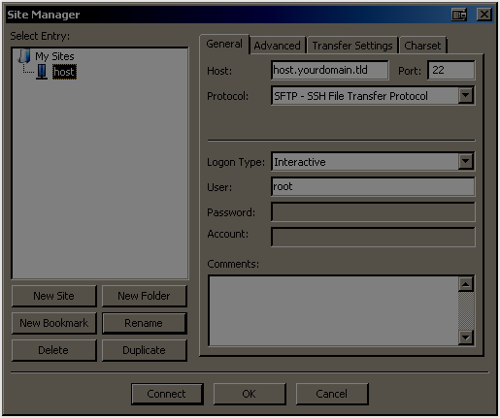Create a New Folder
Screen dimensions: 500x418
point(145,296)
